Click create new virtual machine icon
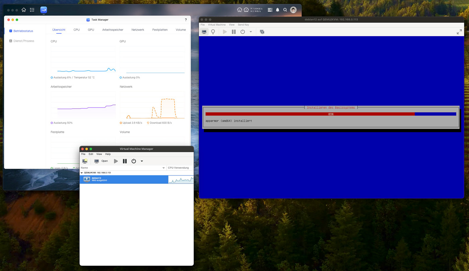 [x=85, y=161]
